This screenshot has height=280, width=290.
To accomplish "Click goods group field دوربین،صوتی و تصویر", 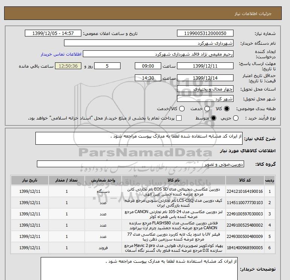I will [x=140, y=164].
